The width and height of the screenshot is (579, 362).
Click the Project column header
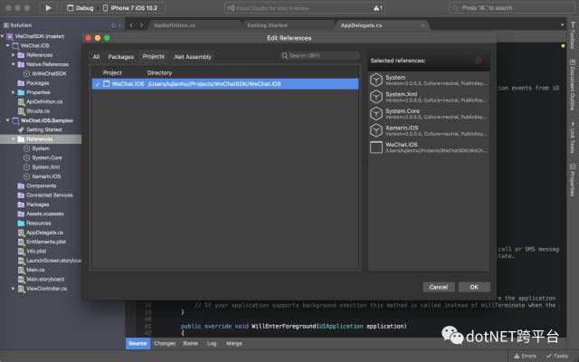[112, 72]
